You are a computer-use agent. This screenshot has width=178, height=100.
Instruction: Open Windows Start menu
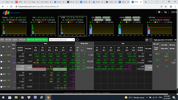(3, 97)
